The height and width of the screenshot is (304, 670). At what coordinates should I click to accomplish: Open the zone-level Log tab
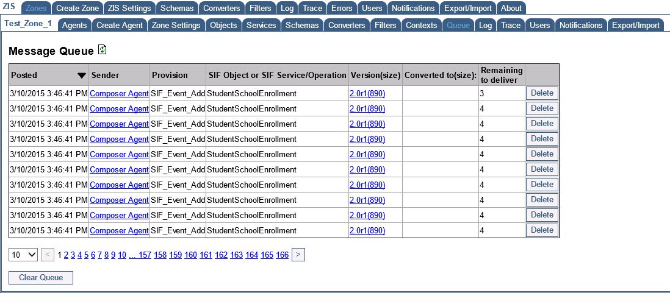[x=485, y=25]
